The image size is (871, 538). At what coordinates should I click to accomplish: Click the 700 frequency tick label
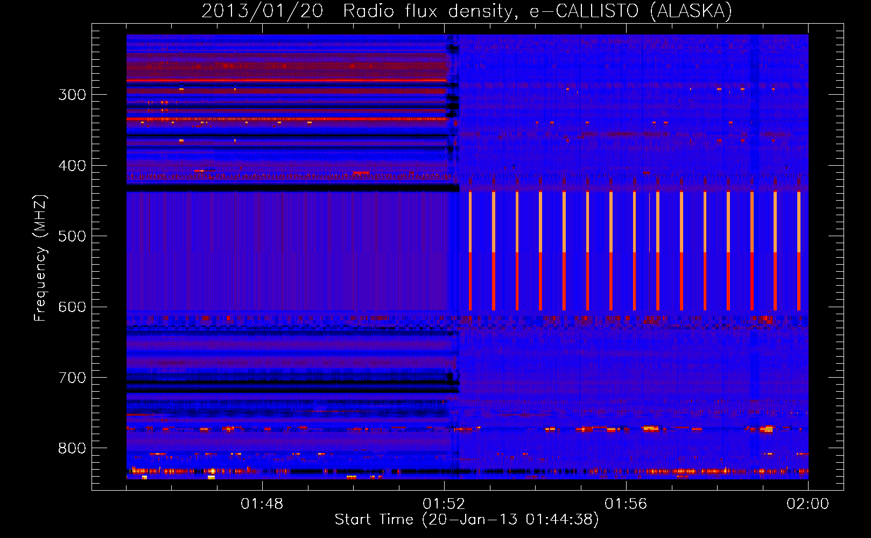click(x=72, y=378)
